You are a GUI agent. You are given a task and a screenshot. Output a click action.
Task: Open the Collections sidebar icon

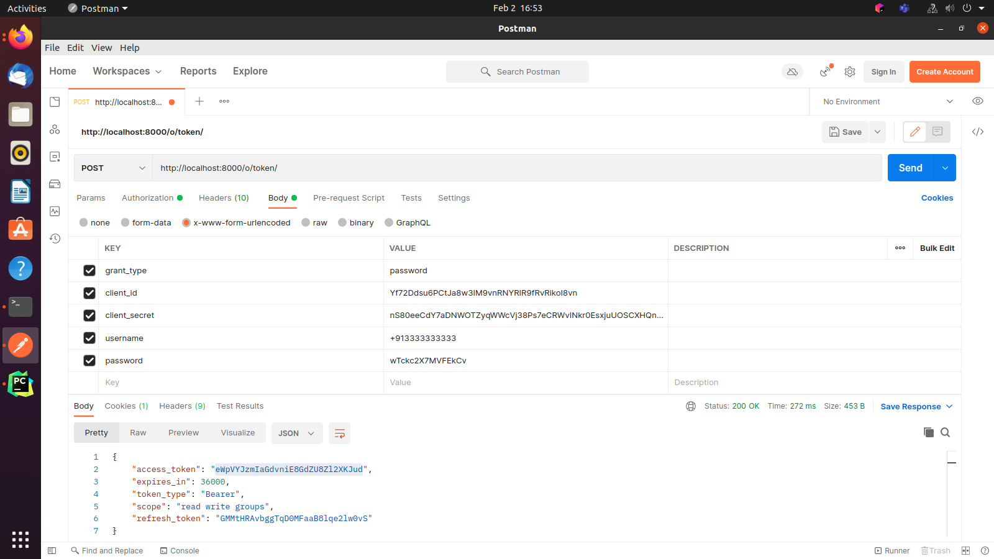(55, 102)
